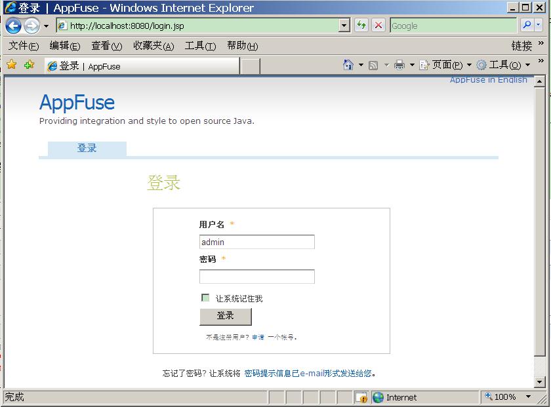Select the 登录 | AppFuse browser tab
Viewport: 551px width, 407px height.
click(142, 66)
